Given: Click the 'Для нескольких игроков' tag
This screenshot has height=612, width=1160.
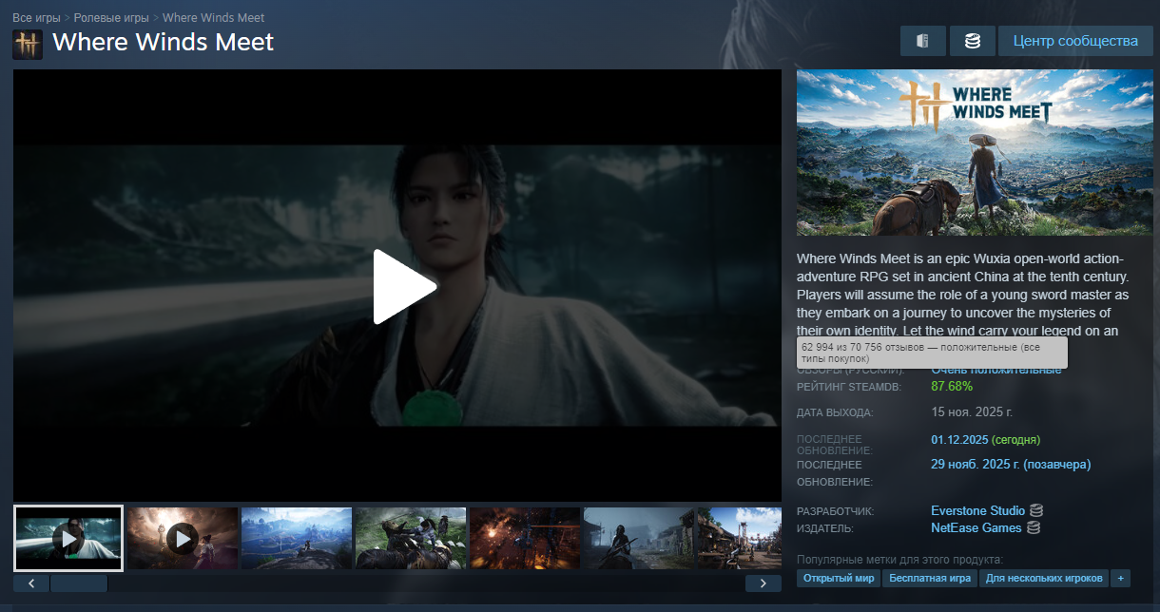Looking at the screenshot, I should pyautogui.click(x=1044, y=578).
